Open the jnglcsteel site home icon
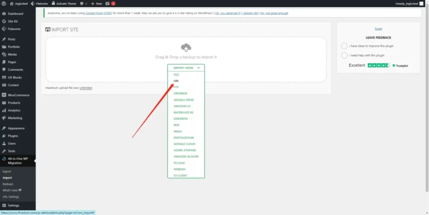 point(11,3)
